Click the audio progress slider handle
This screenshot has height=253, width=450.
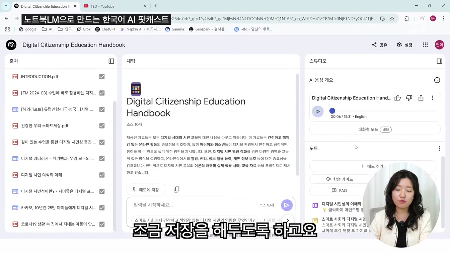tap(332, 111)
